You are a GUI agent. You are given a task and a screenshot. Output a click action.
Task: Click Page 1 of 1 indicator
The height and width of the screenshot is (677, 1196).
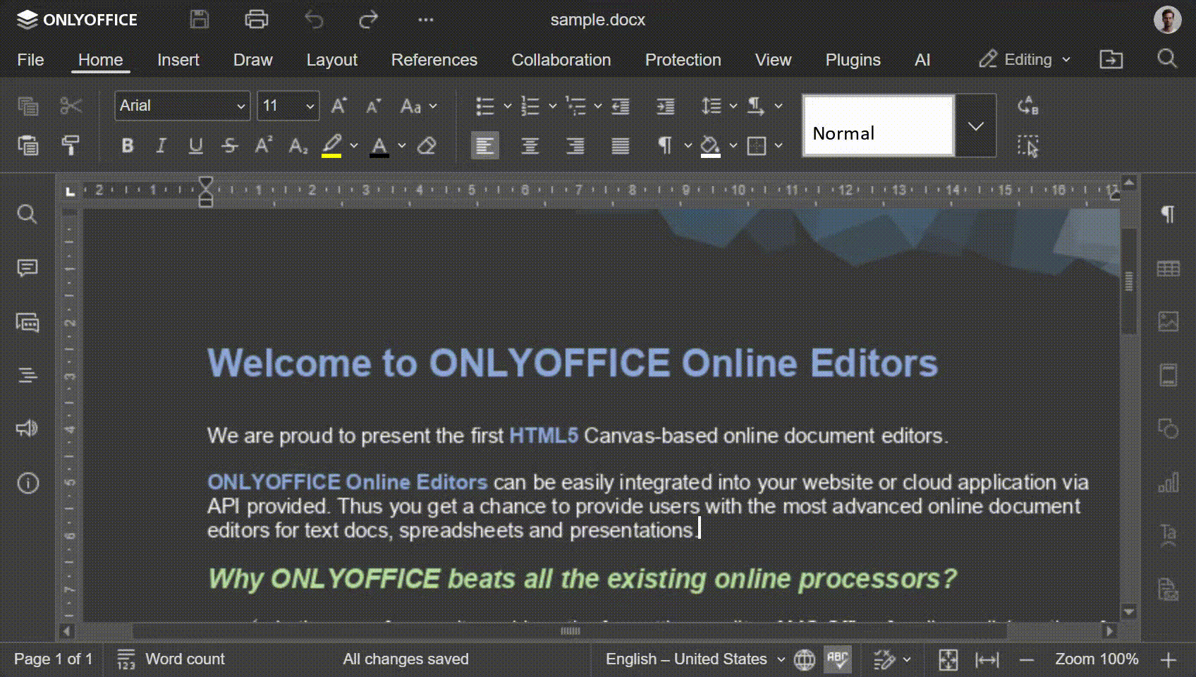pos(54,659)
